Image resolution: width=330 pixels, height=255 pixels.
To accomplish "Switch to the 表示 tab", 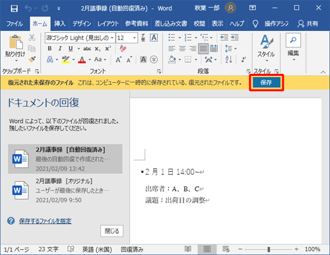I will coord(217,24).
